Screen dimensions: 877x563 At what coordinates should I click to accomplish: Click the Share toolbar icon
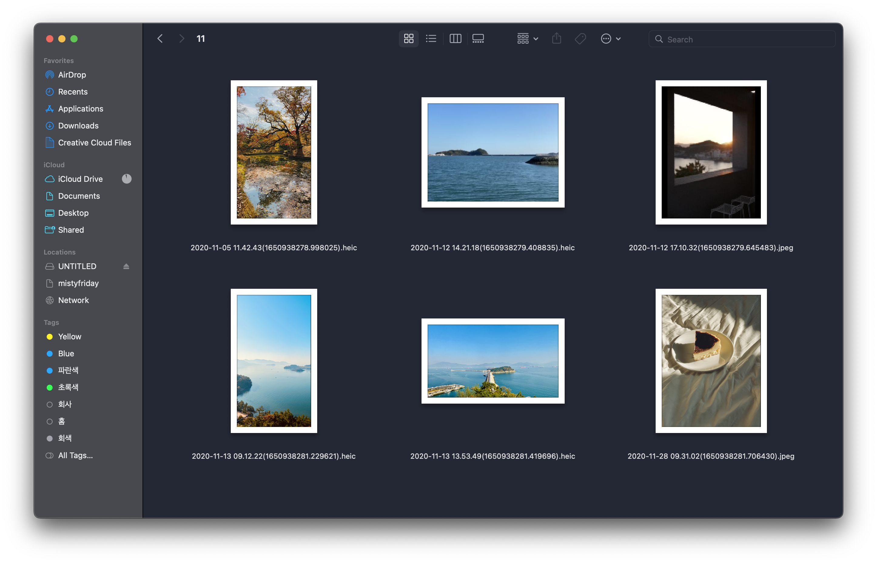(x=556, y=39)
